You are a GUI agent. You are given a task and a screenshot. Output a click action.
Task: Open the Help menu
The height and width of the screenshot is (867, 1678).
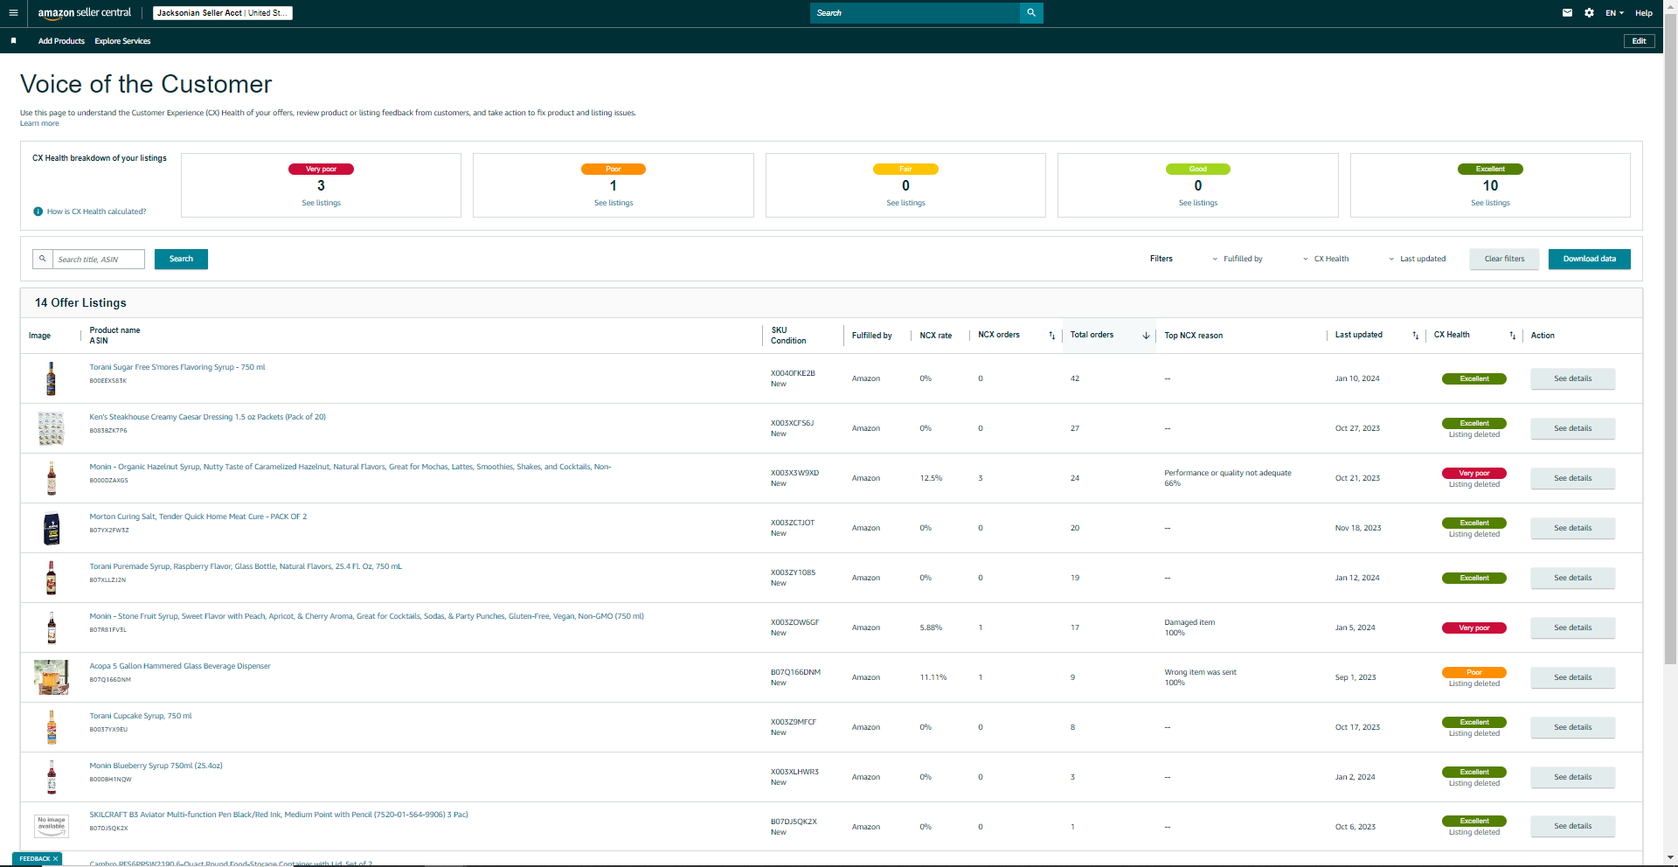(x=1644, y=13)
